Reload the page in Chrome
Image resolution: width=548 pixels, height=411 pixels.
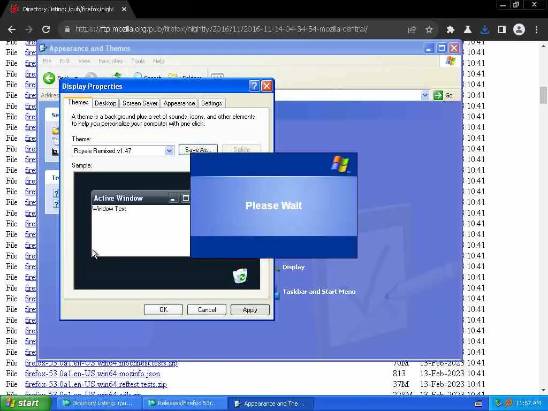[x=46, y=29]
